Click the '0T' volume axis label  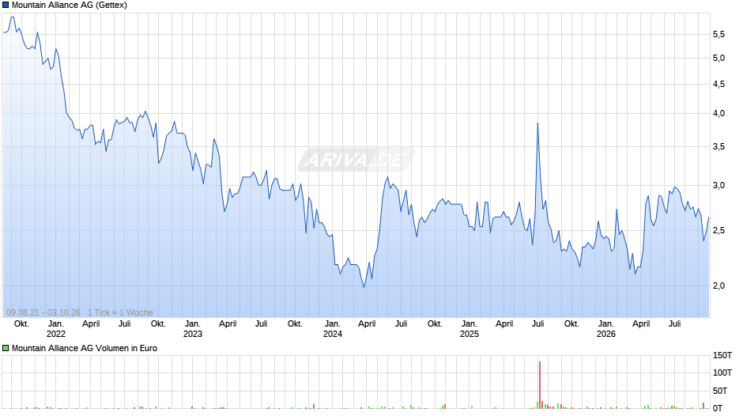point(718,408)
